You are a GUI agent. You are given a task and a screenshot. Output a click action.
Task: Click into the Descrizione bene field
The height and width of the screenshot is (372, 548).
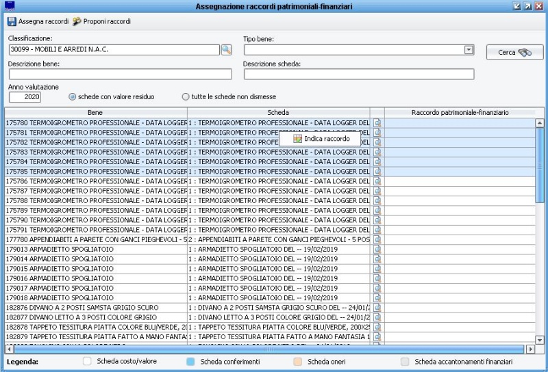[120, 74]
